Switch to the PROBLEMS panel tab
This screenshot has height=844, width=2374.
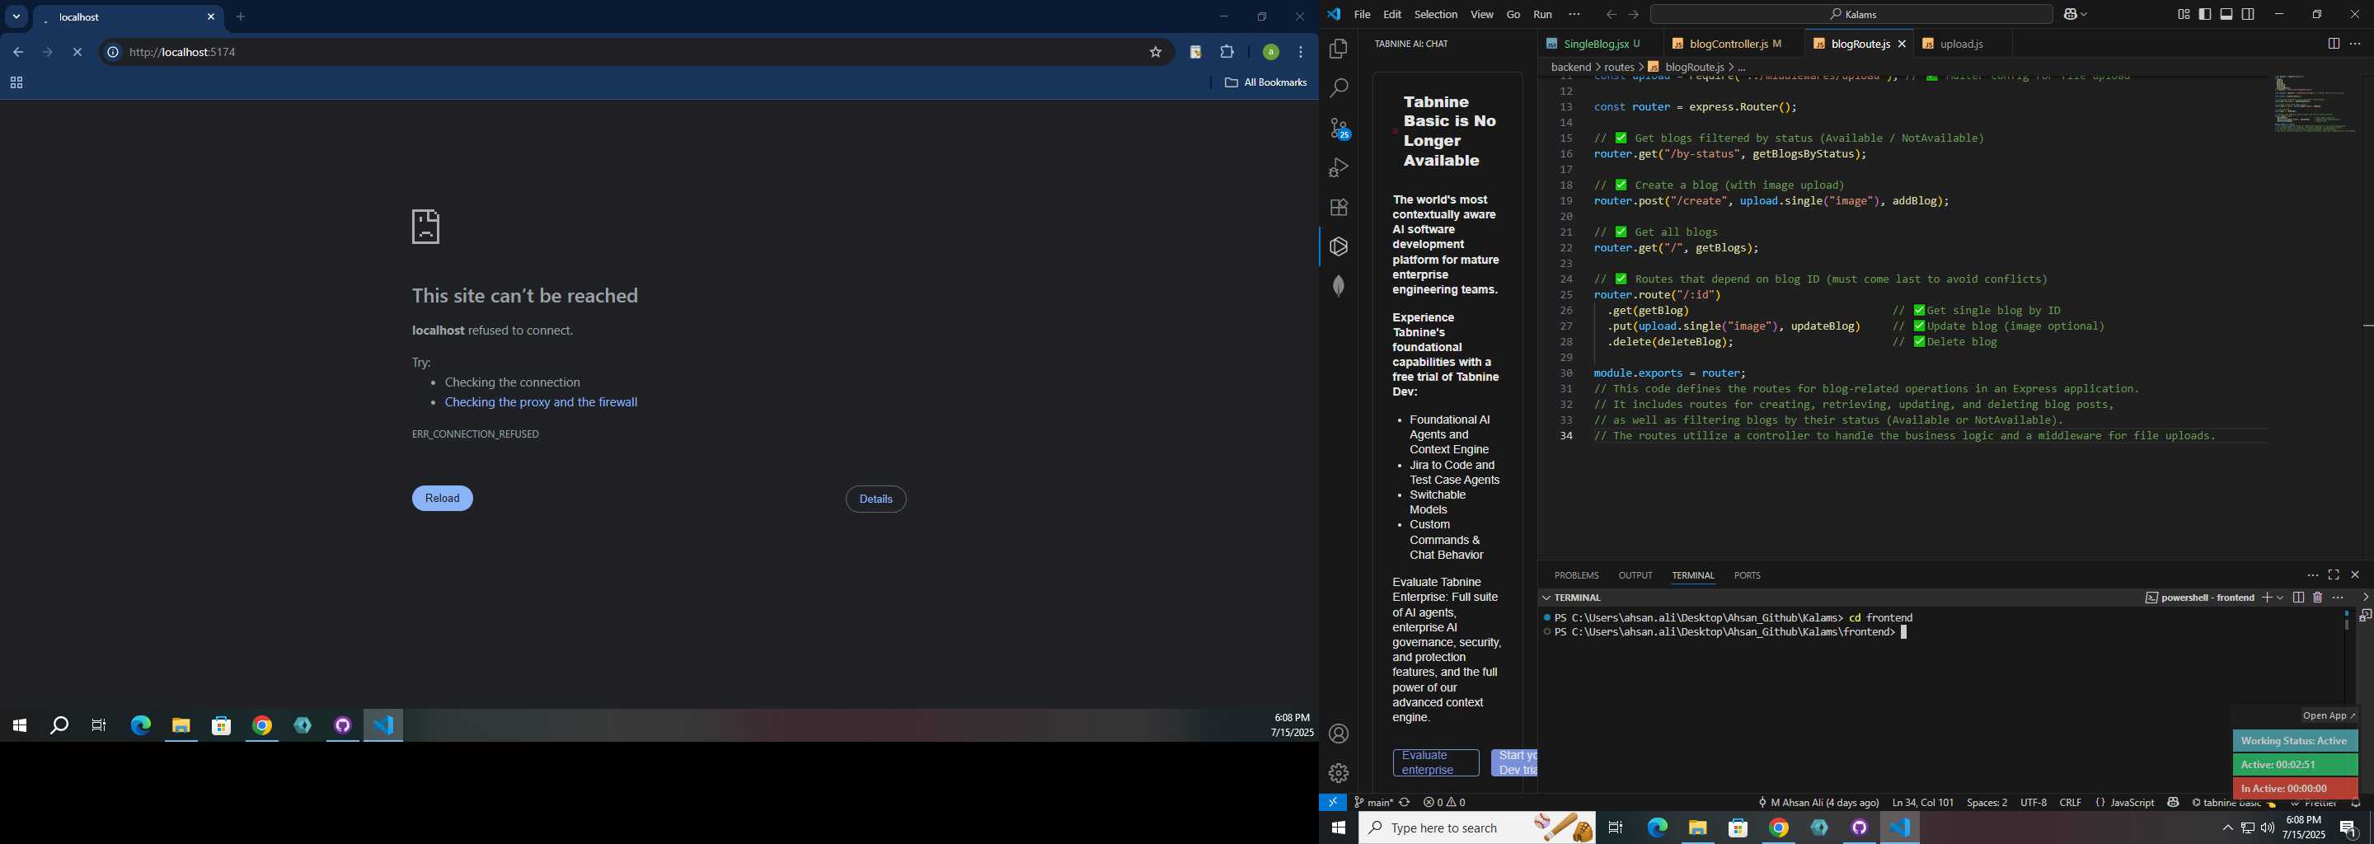click(1576, 575)
